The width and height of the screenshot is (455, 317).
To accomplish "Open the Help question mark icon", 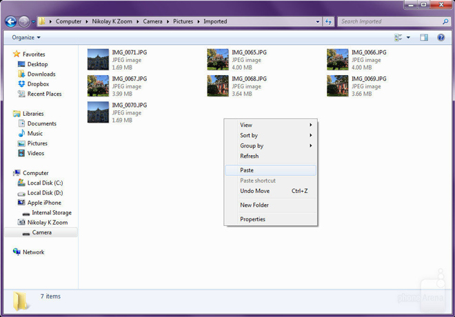I will coord(441,37).
